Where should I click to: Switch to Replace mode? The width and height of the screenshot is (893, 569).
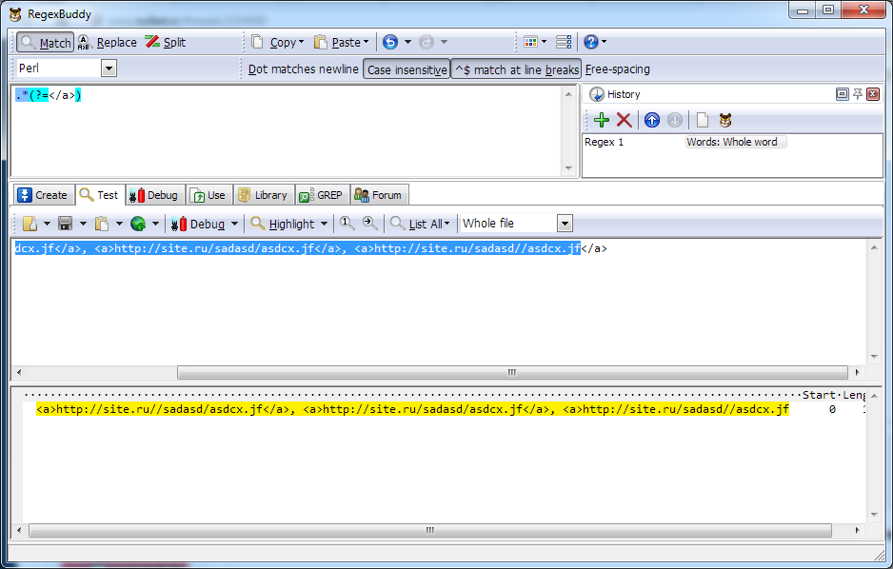[107, 42]
